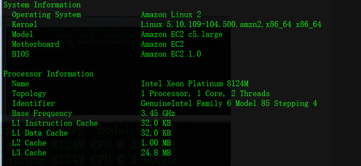The height and width of the screenshot is (166, 361).
Task: Click the Operating System label
Action: pyautogui.click(x=46, y=15)
